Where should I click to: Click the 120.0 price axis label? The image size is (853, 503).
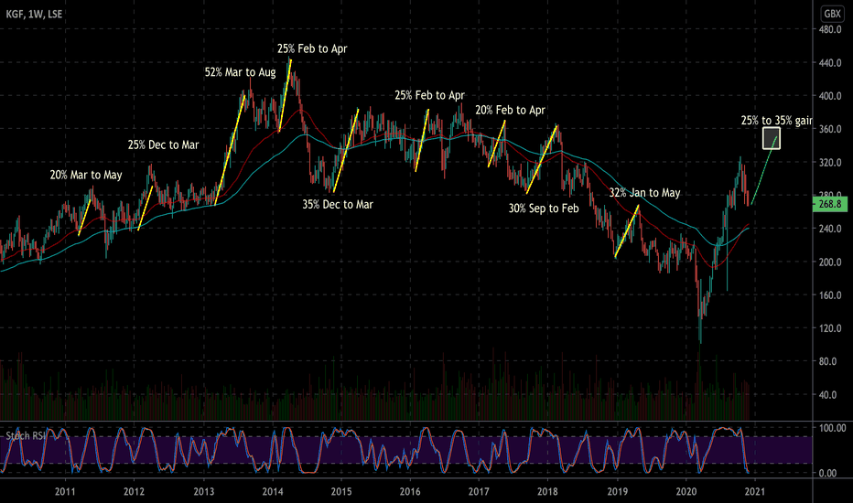click(830, 328)
